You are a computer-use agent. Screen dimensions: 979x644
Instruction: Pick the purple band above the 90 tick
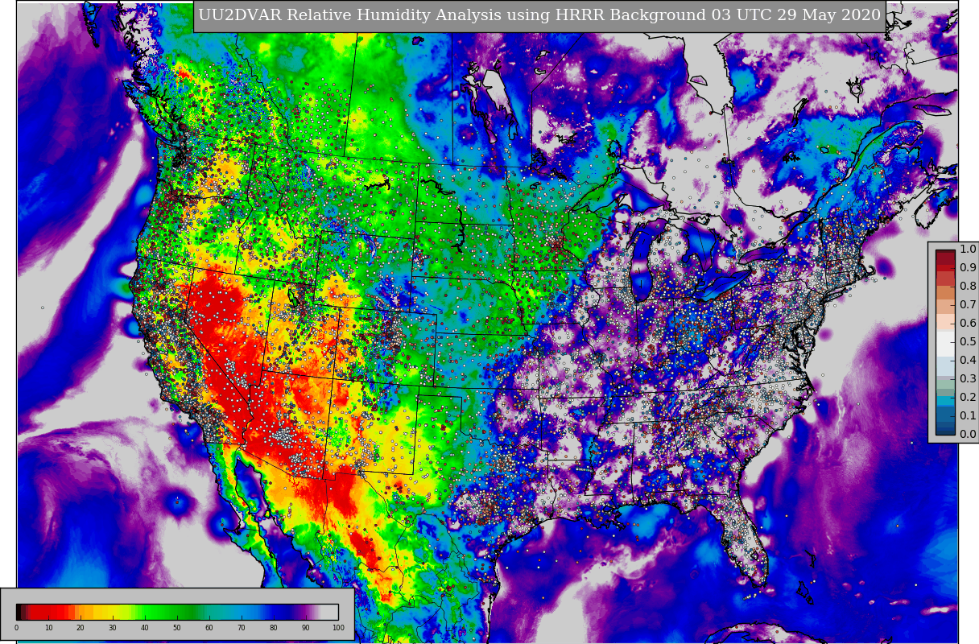pyautogui.click(x=306, y=612)
